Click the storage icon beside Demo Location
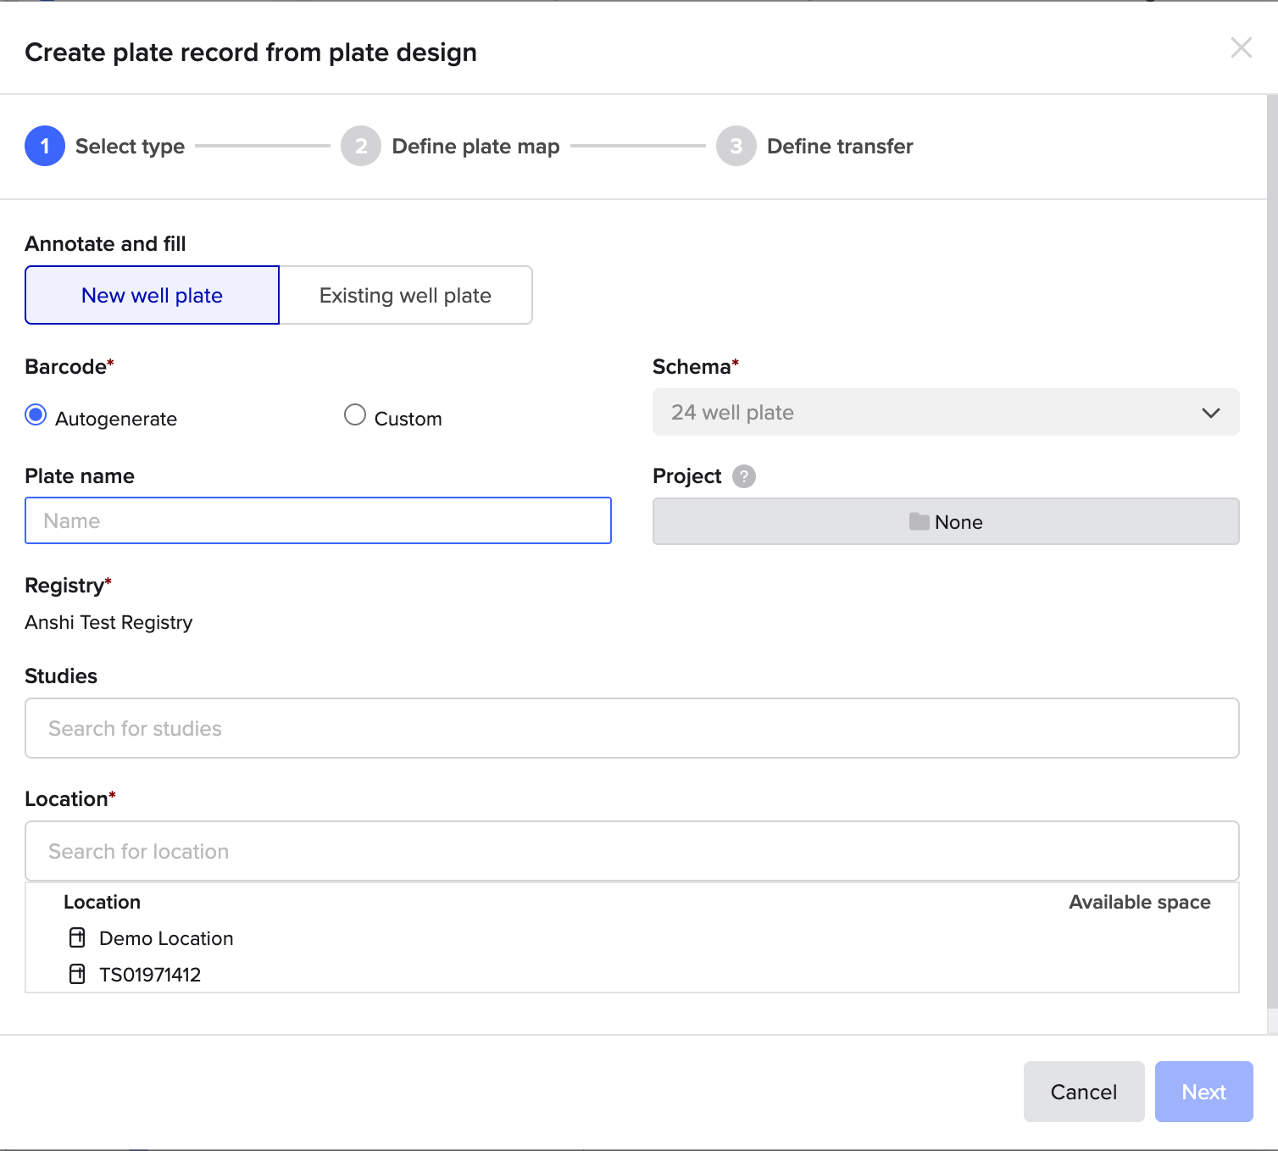The image size is (1278, 1151). [x=76, y=937]
